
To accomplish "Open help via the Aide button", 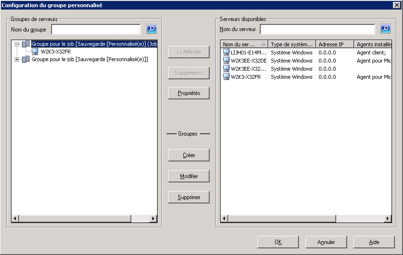I will (x=374, y=242).
